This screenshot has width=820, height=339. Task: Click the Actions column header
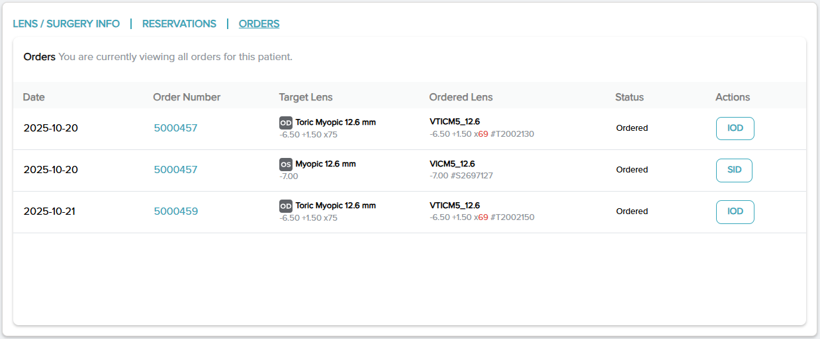pos(733,97)
